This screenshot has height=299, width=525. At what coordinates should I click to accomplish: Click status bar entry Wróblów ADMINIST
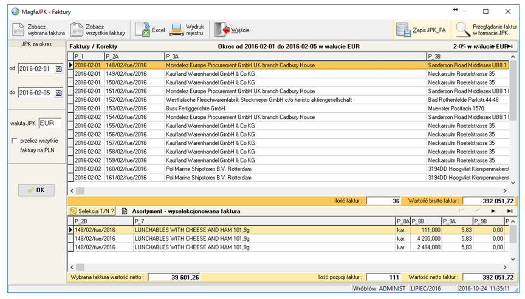[379, 289]
